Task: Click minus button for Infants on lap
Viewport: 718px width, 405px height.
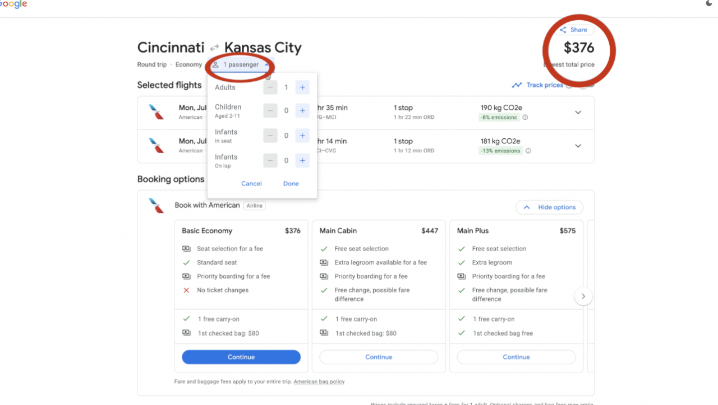Action: tap(270, 160)
